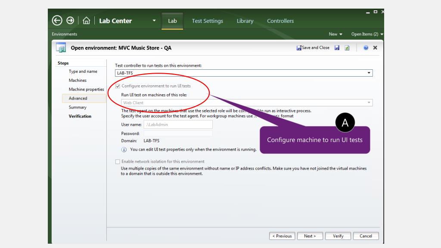441x248 pixels.
Task: Go to the Home icon
Action: [86, 21]
